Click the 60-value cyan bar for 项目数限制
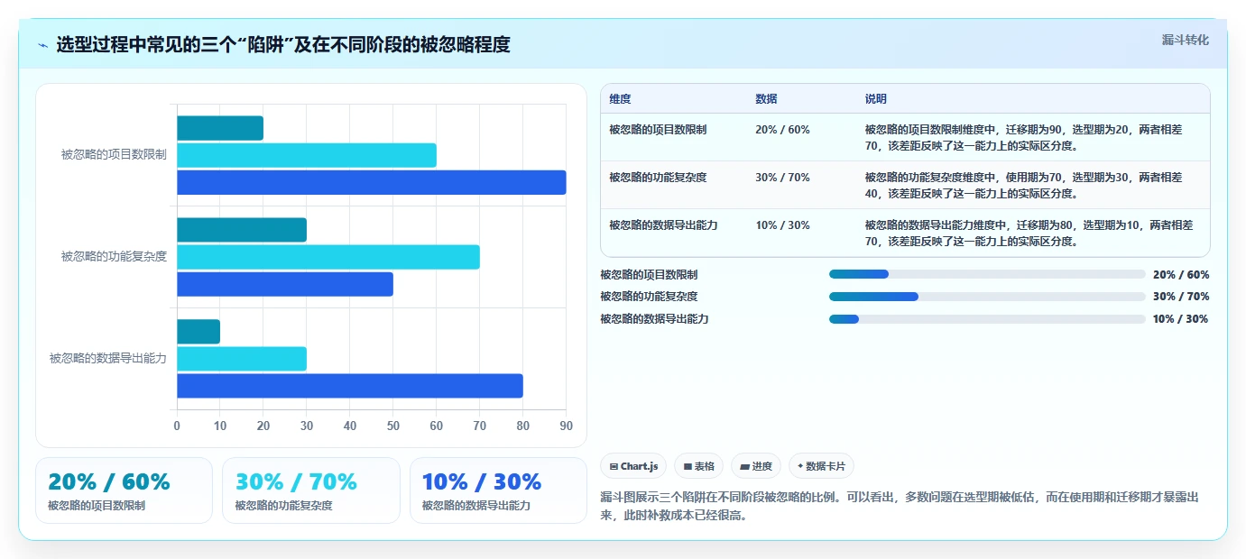The image size is (1246, 559). tap(306, 155)
